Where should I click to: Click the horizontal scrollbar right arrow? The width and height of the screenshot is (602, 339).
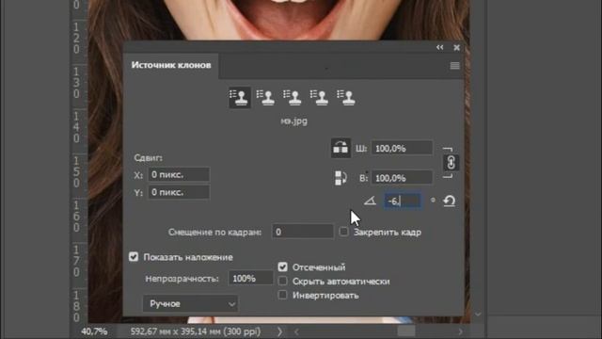[x=460, y=331]
